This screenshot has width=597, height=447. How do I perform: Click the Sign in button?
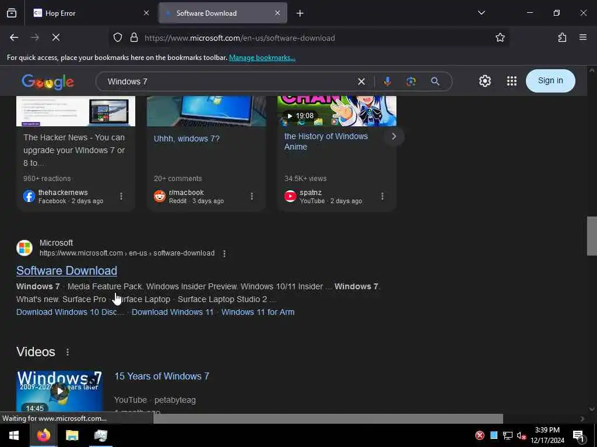(550, 80)
